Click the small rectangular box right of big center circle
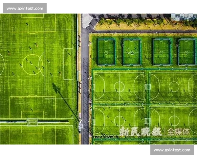The height and width of the screenshot is (158, 197). (x=68, y=64)
